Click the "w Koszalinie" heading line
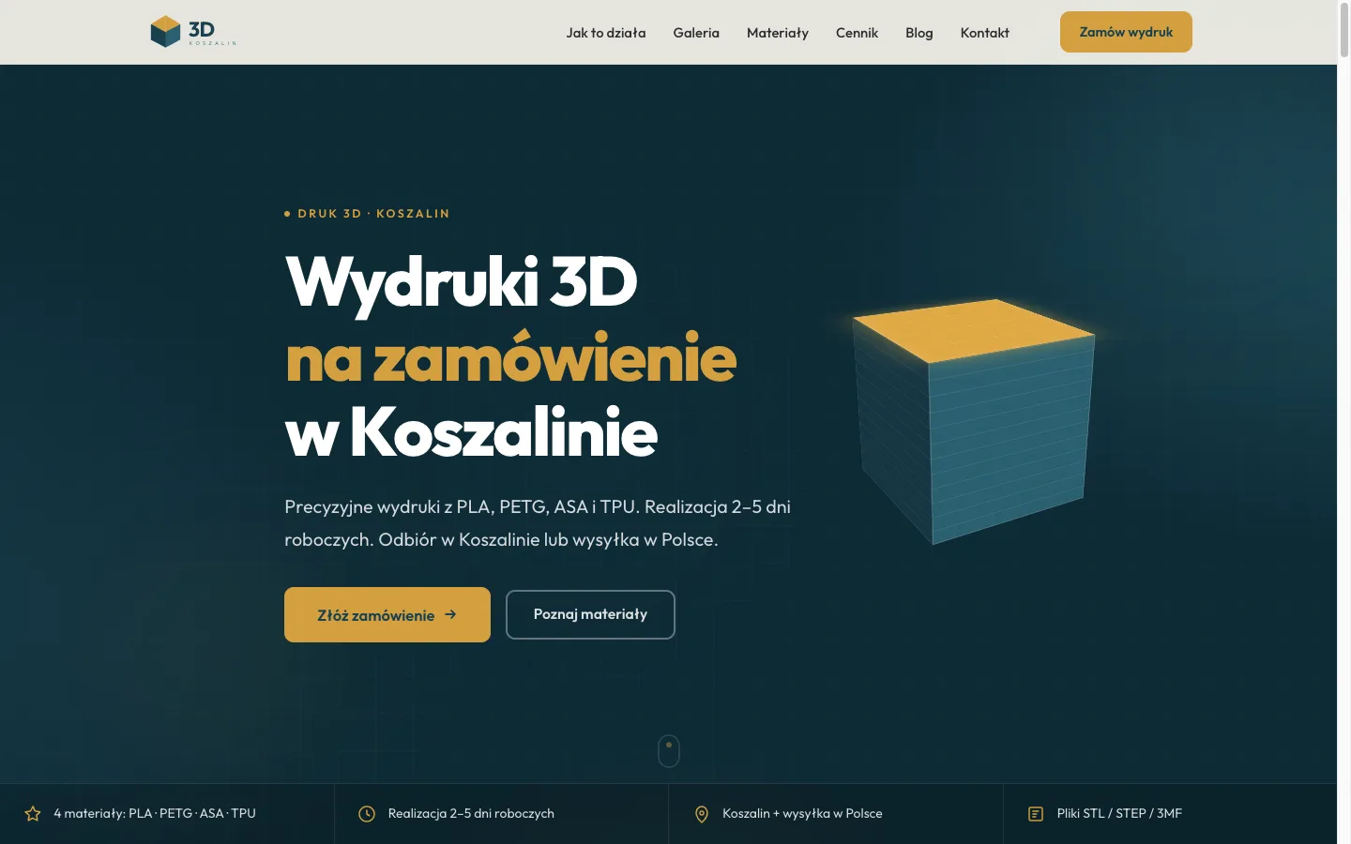The image size is (1351, 844). (471, 432)
